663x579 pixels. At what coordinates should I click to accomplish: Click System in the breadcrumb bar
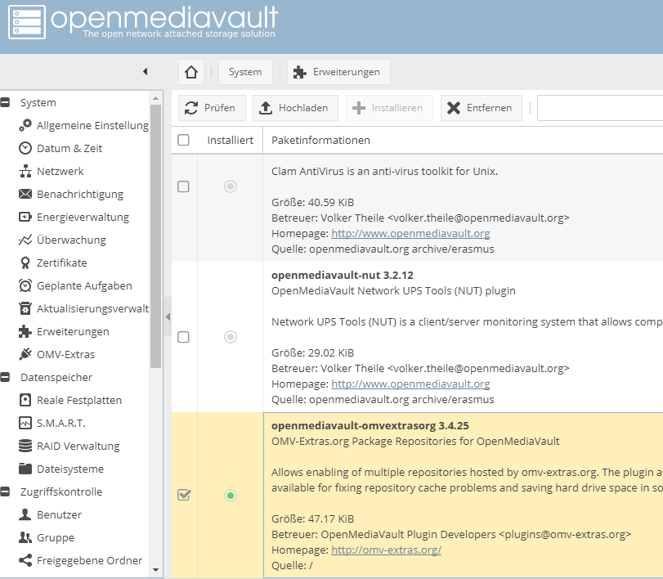tap(245, 72)
